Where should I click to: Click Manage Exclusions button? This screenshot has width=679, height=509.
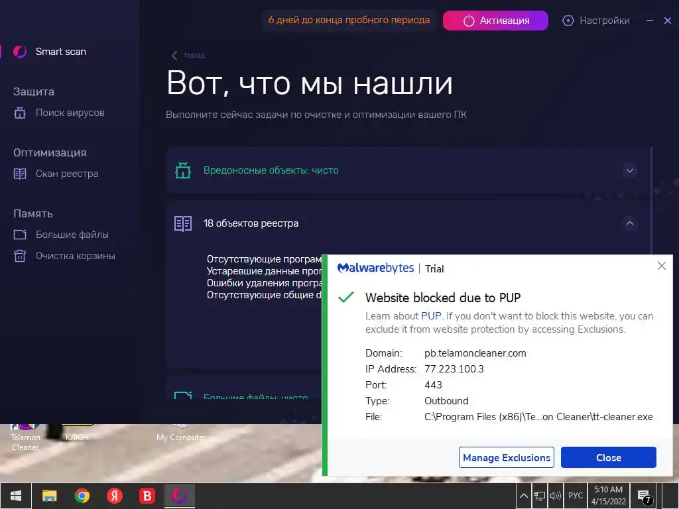tap(507, 457)
